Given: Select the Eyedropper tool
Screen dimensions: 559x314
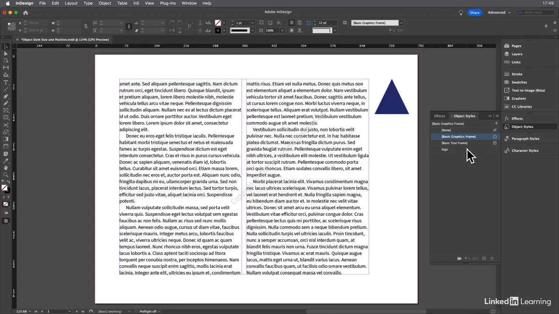Looking at the screenshot, I should coord(6,161).
